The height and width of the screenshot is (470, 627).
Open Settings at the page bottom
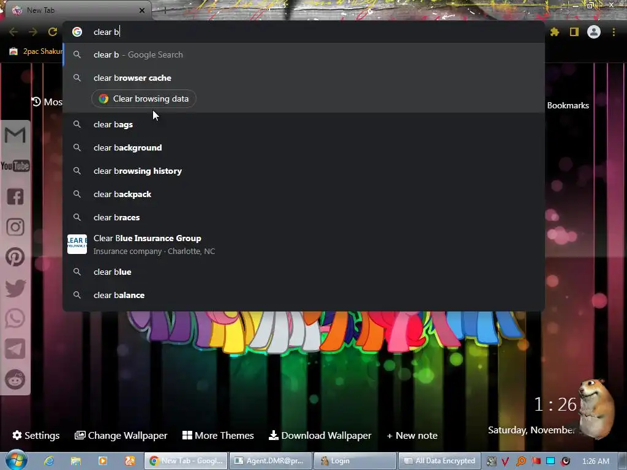[x=36, y=435]
